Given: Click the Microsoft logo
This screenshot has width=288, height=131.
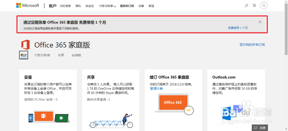Looking at the screenshot, I should point(28,5).
